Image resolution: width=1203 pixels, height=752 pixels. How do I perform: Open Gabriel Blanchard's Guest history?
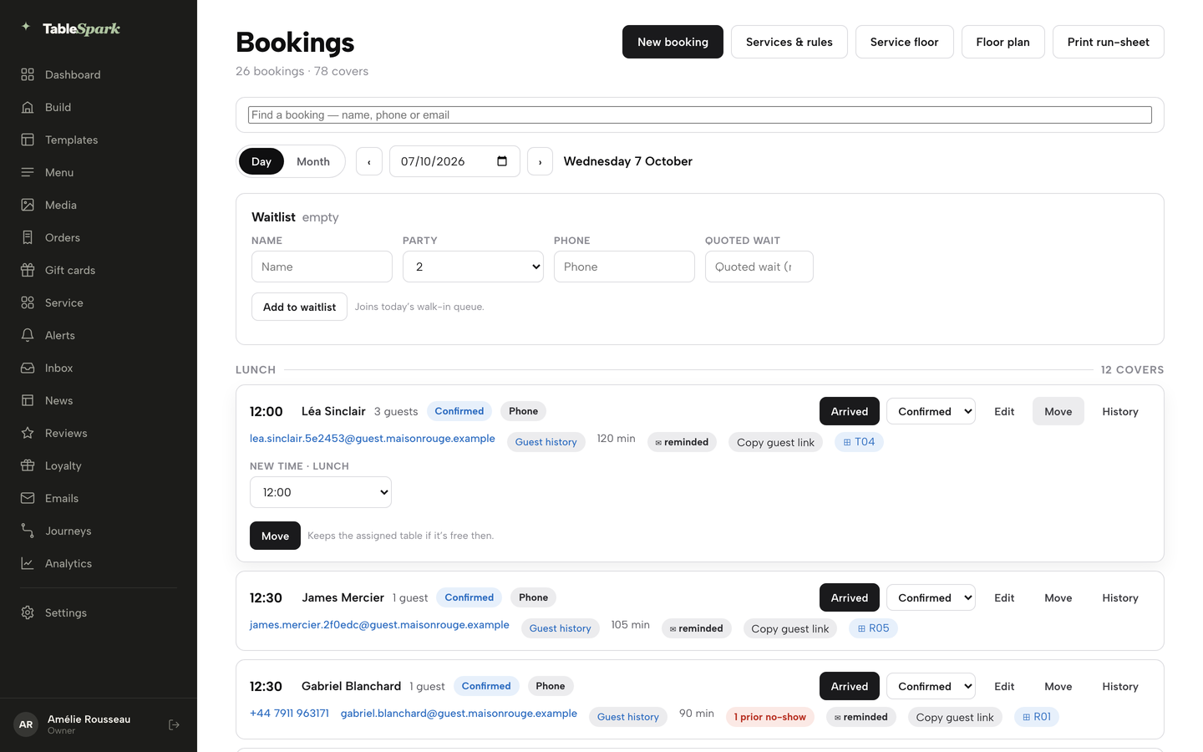[628, 717]
